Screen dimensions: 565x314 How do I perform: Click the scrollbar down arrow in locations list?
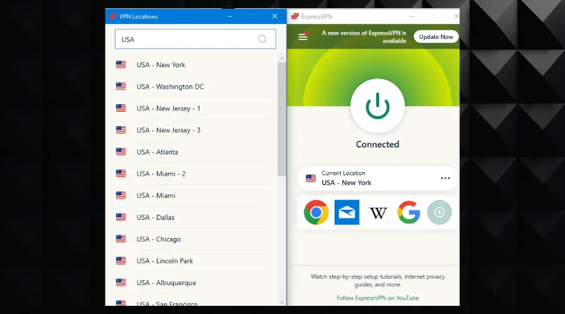click(282, 303)
